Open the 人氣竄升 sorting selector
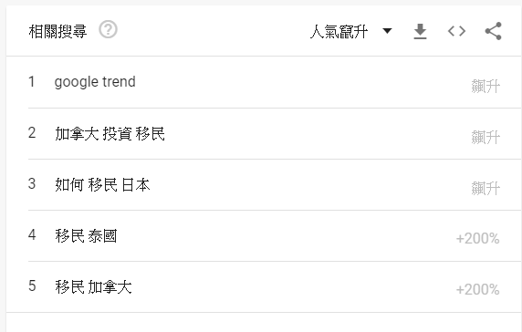The height and width of the screenshot is (332, 522). click(x=350, y=32)
